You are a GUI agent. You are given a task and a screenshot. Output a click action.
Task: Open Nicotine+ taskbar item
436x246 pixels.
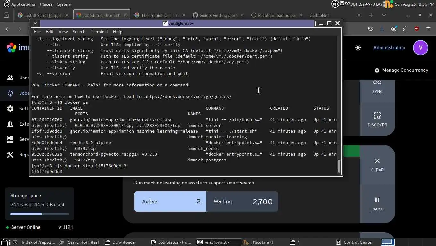tap(258, 242)
